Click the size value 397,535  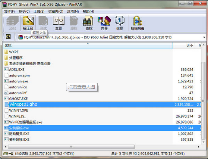[x=187, y=140]
